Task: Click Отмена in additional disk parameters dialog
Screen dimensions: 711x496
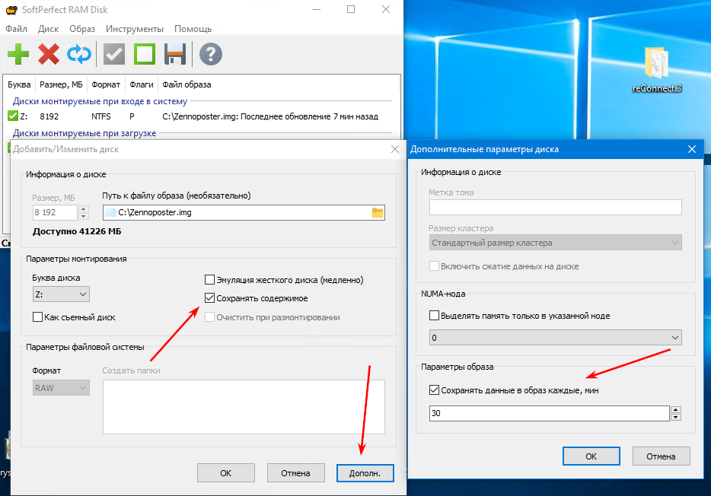Action: pos(661,456)
